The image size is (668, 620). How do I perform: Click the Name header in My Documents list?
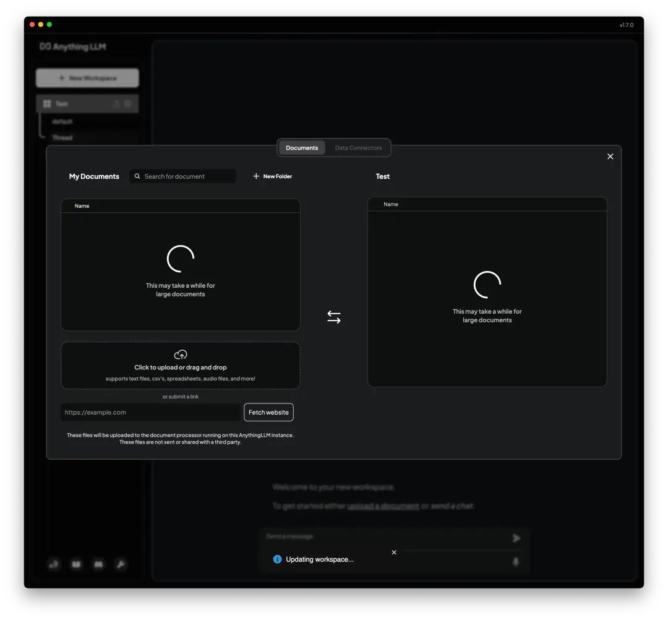pyautogui.click(x=82, y=206)
